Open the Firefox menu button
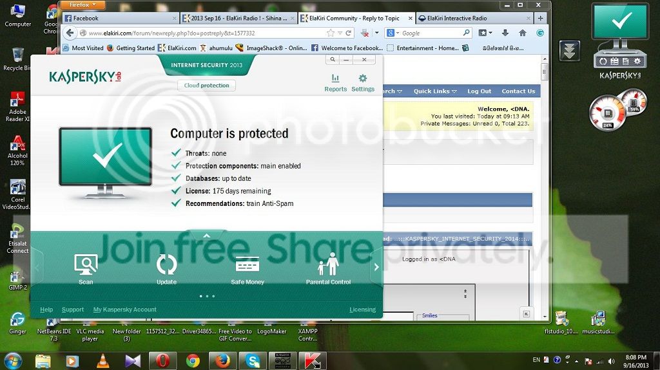The height and width of the screenshot is (370, 660). pyautogui.click(x=82, y=5)
